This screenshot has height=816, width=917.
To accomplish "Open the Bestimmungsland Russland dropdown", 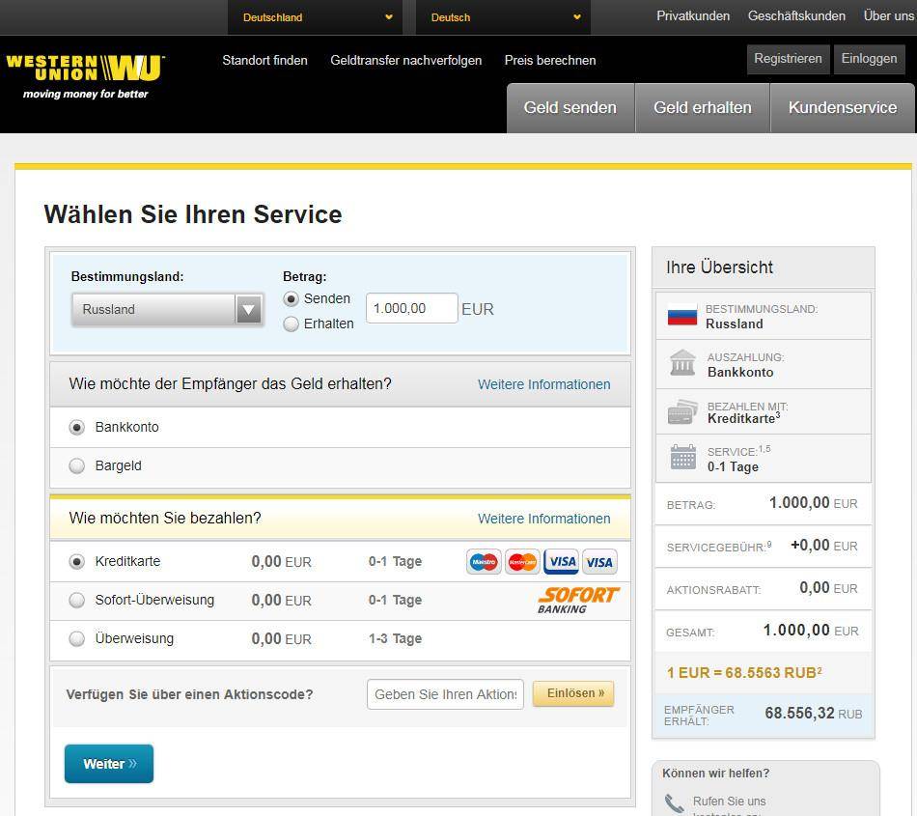I will pos(167,310).
